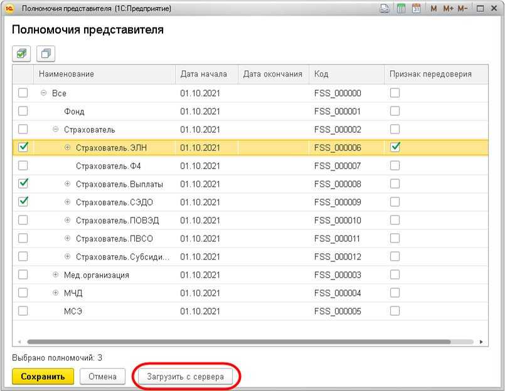Click the M+ memory add icon

tap(448, 9)
